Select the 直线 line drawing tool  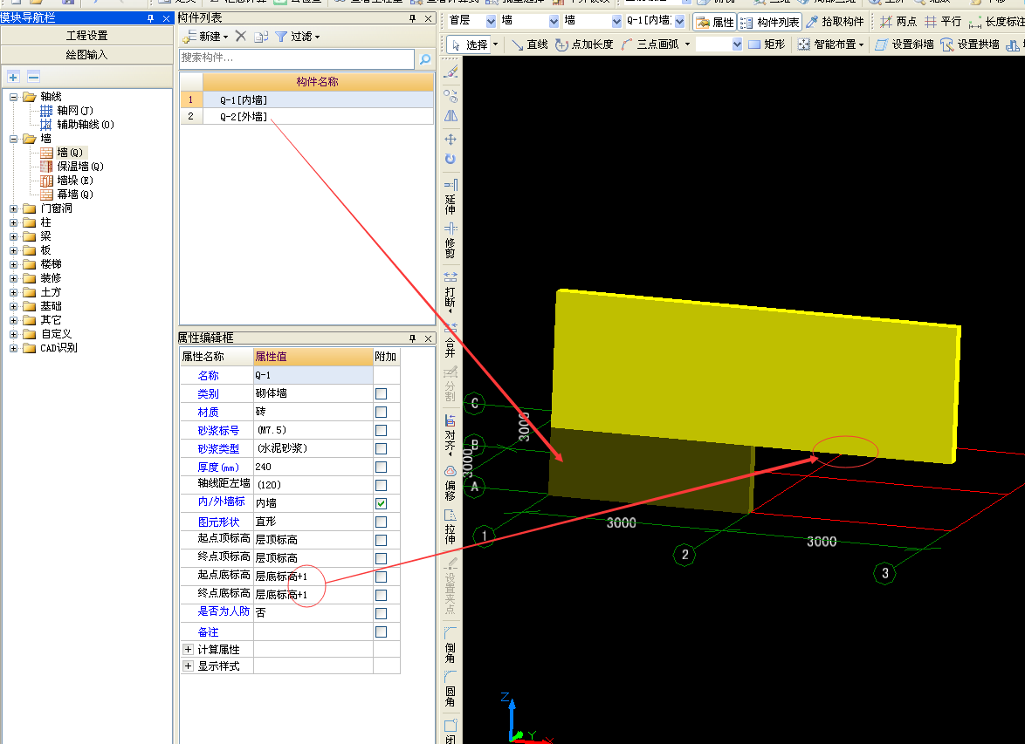pyautogui.click(x=529, y=44)
